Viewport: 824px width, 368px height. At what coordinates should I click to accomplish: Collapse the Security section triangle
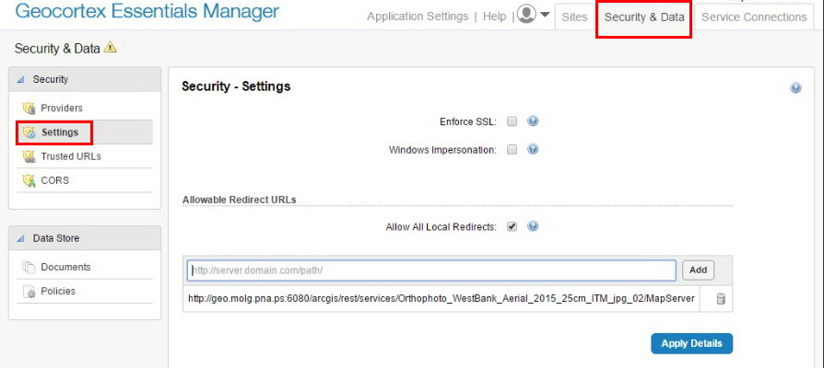click(20, 80)
